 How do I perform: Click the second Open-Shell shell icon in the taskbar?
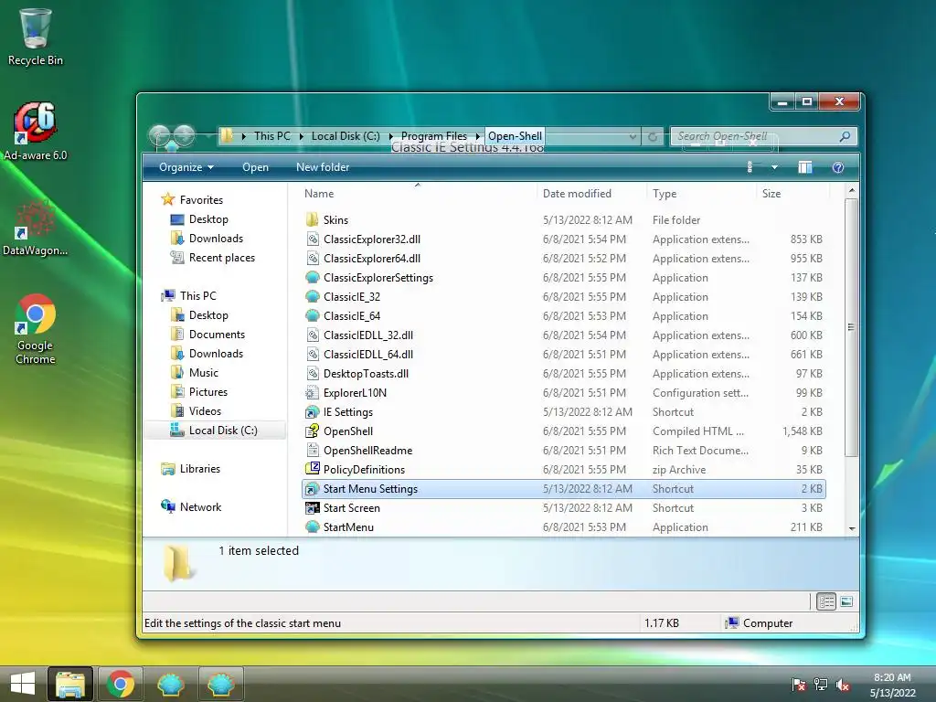[x=220, y=684]
